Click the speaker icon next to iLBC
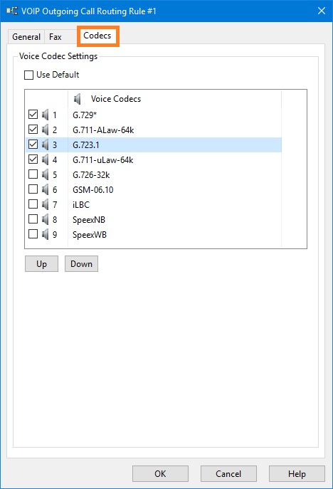 coord(46,204)
